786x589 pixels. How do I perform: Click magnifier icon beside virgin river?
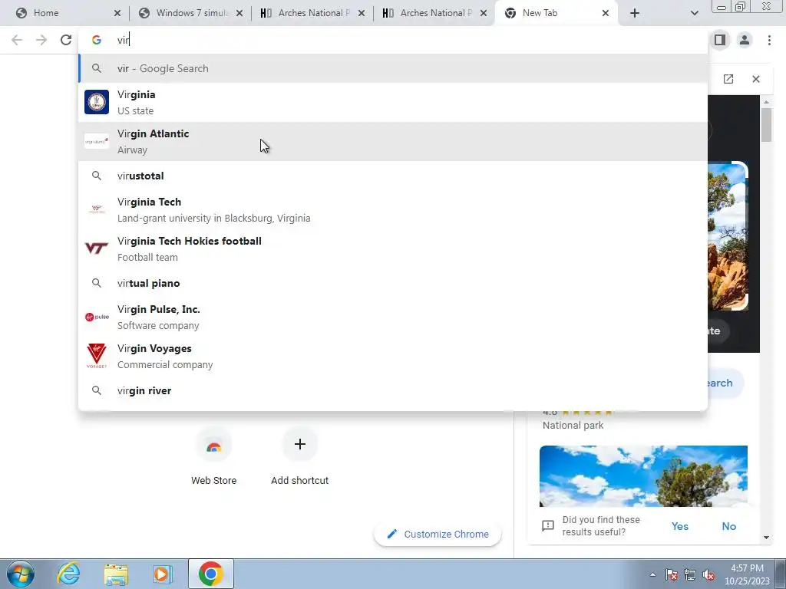pyautogui.click(x=97, y=390)
